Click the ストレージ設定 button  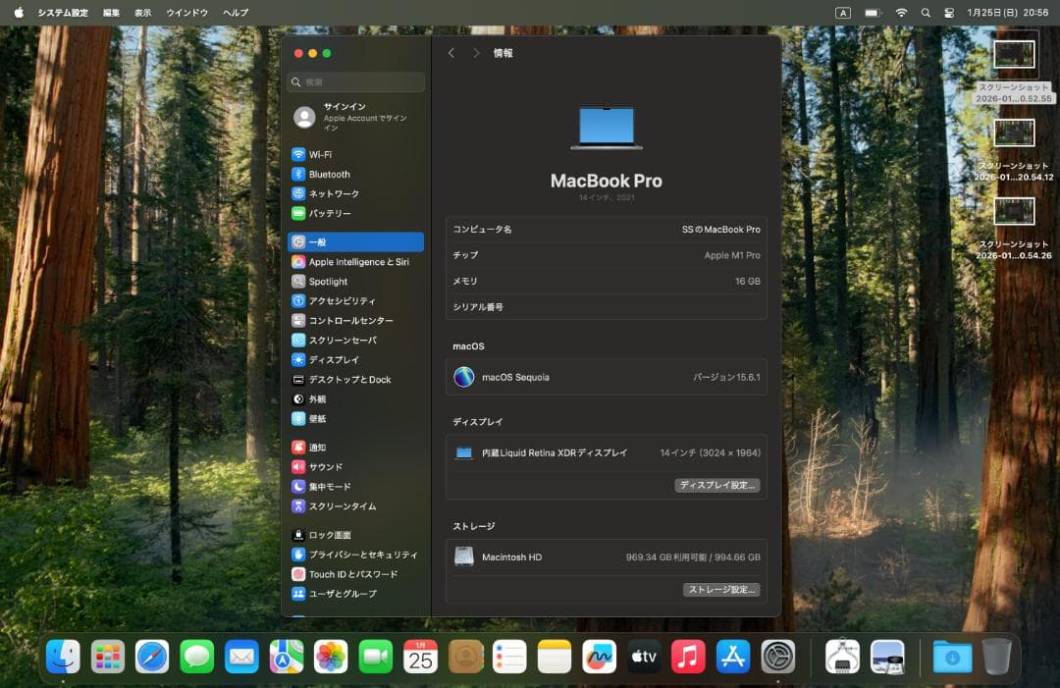[x=721, y=589]
